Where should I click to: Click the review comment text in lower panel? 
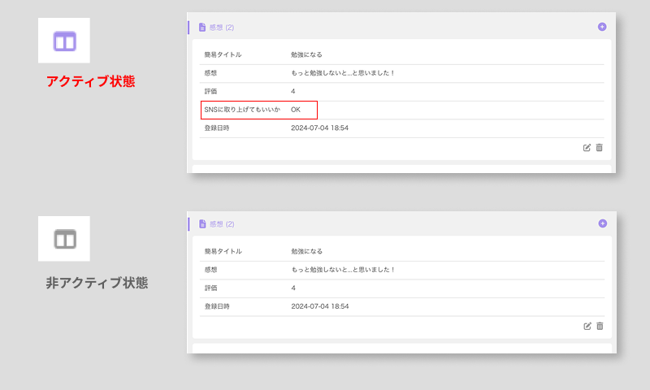[x=343, y=270]
